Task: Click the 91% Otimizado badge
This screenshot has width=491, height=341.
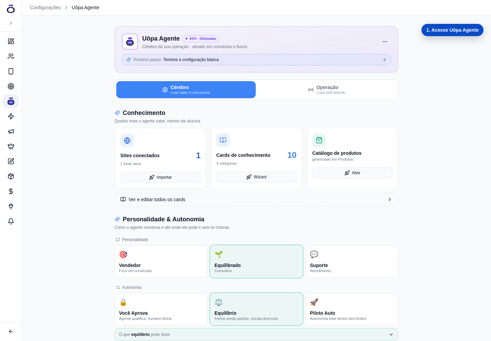Action: 201,39
